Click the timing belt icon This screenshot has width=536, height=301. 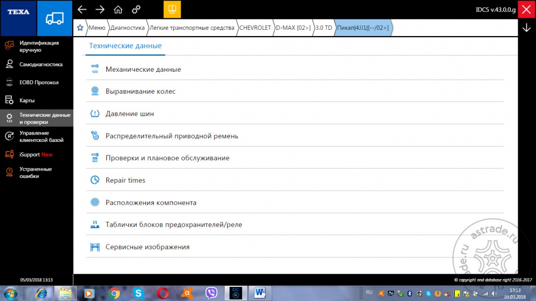tap(95, 136)
